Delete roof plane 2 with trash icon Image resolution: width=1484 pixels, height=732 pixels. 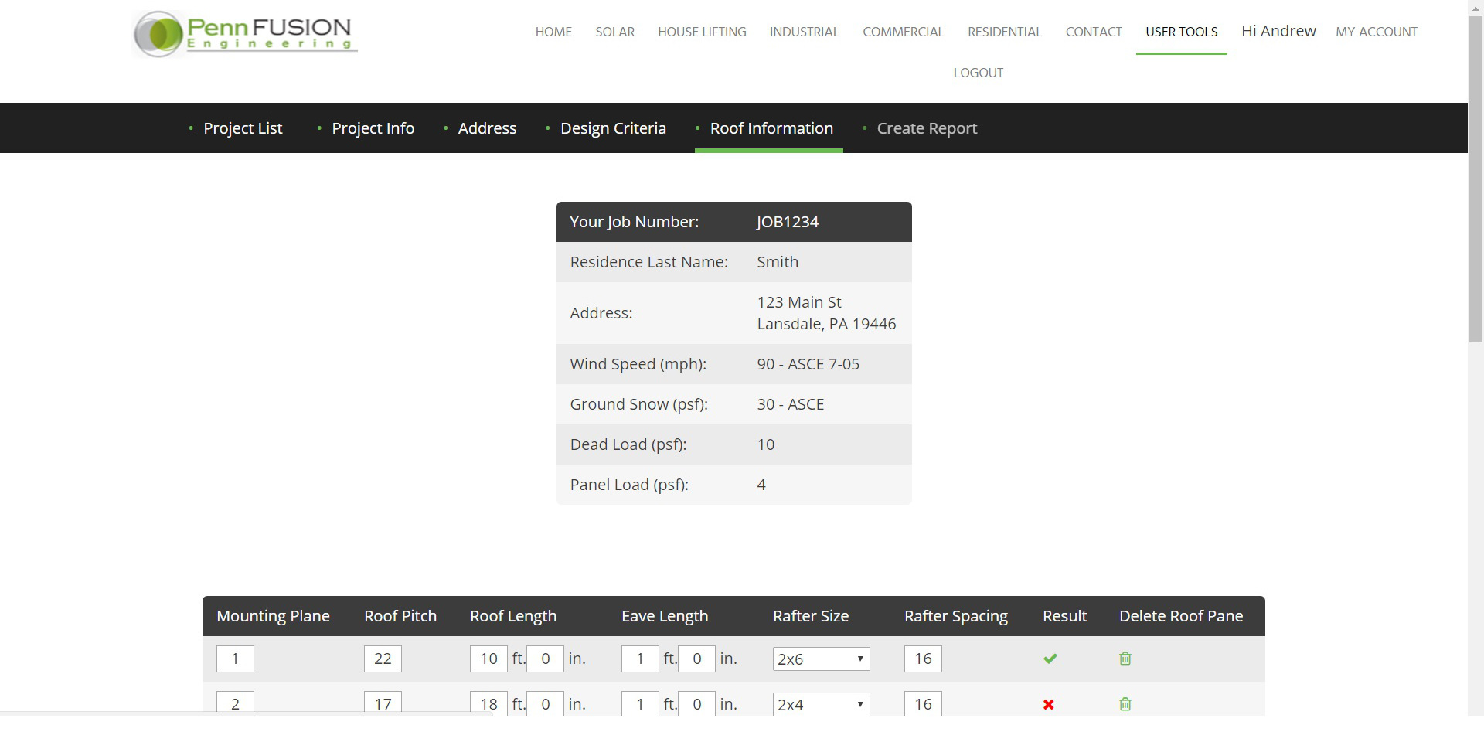tap(1125, 704)
